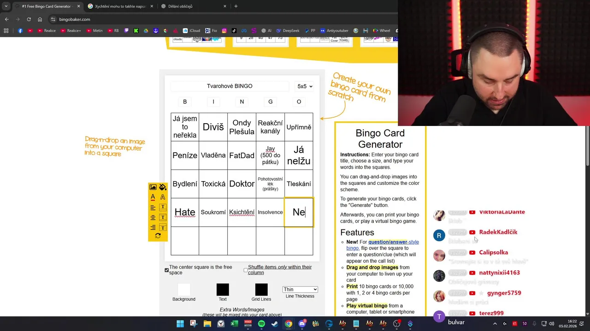
Task: Follow the question/answer-style bingo link
Action: point(383,245)
